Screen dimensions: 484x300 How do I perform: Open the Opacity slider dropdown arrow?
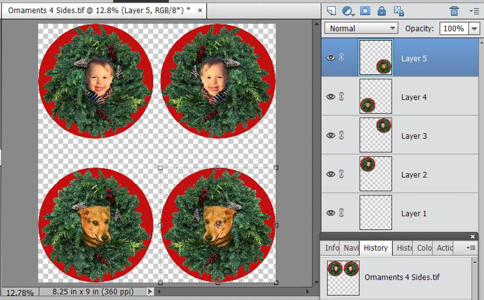[474, 29]
